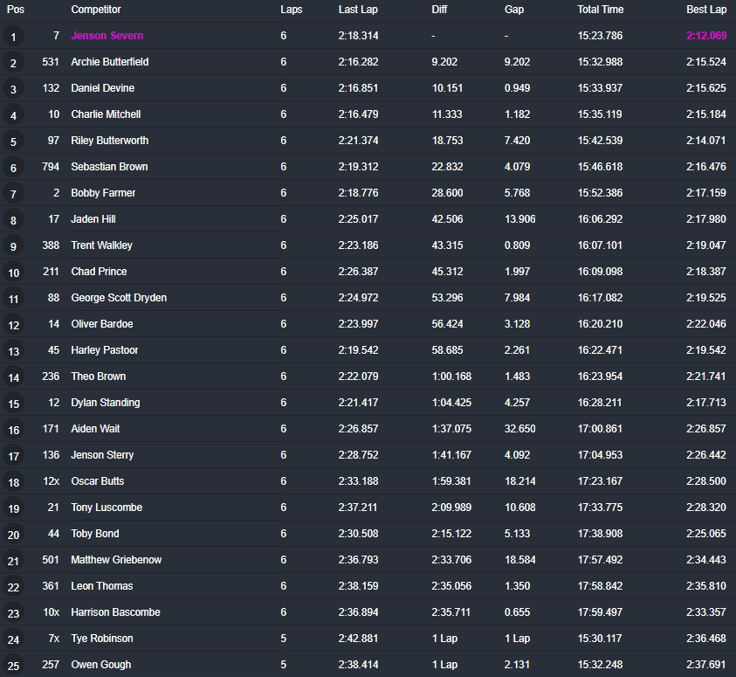This screenshot has height=677, width=736.
Task: Open Jenson Severn's competitor entry
Action: click(x=107, y=36)
